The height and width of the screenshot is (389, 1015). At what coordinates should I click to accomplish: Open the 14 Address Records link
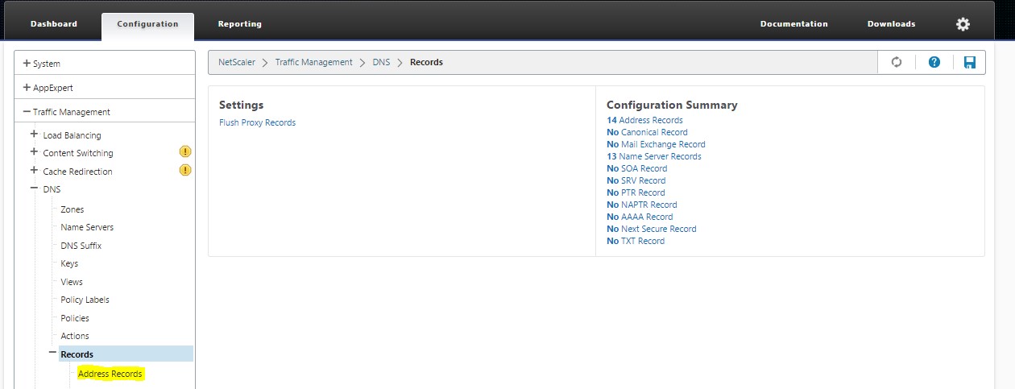[x=644, y=120]
